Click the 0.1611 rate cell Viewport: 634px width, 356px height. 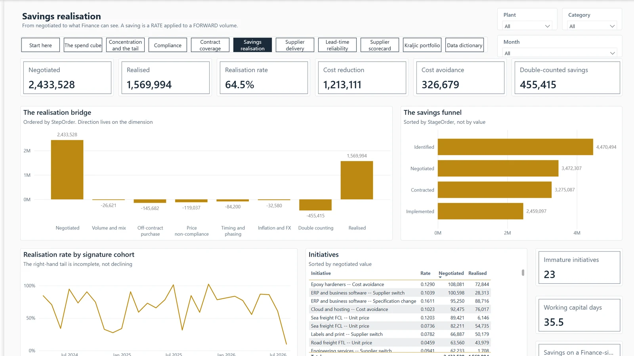pyautogui.click(x=428, y=301)
